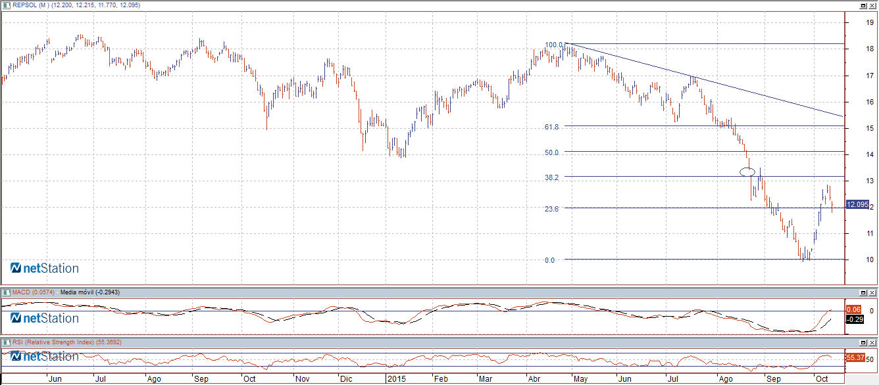Click the 12.095 current price tag

tap(858, 204)
